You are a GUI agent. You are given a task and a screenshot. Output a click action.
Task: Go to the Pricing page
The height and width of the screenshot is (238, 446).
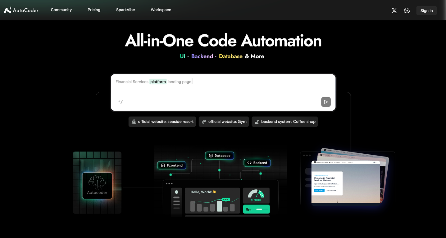(x=94, y=10)
